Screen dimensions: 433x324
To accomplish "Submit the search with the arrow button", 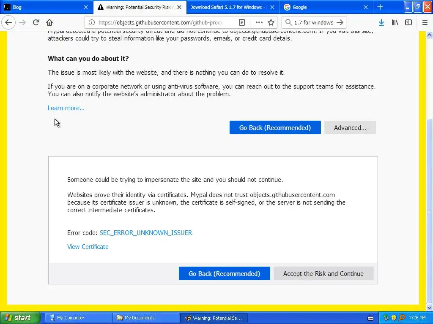I will point(340,23).
